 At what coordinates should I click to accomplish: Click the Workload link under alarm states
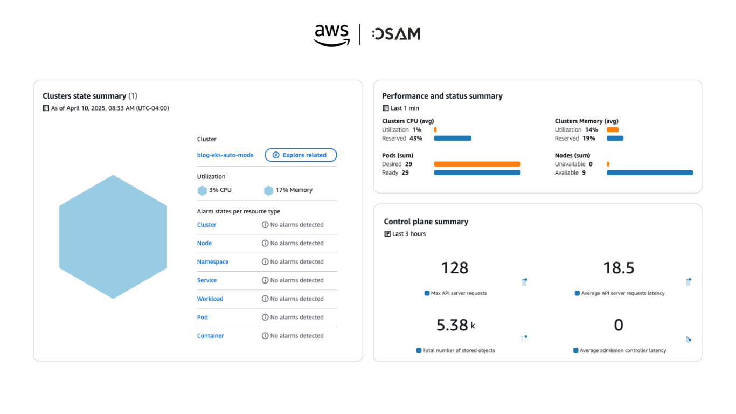[210, 299]
